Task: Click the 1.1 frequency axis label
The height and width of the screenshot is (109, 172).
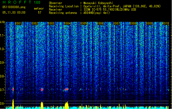Action: pos(2,35)
